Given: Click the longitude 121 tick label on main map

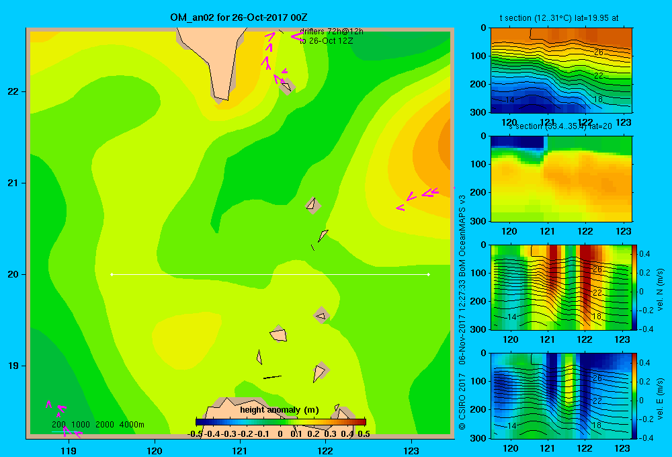Looking at the screenshot, I should click(x=240, y=450).
